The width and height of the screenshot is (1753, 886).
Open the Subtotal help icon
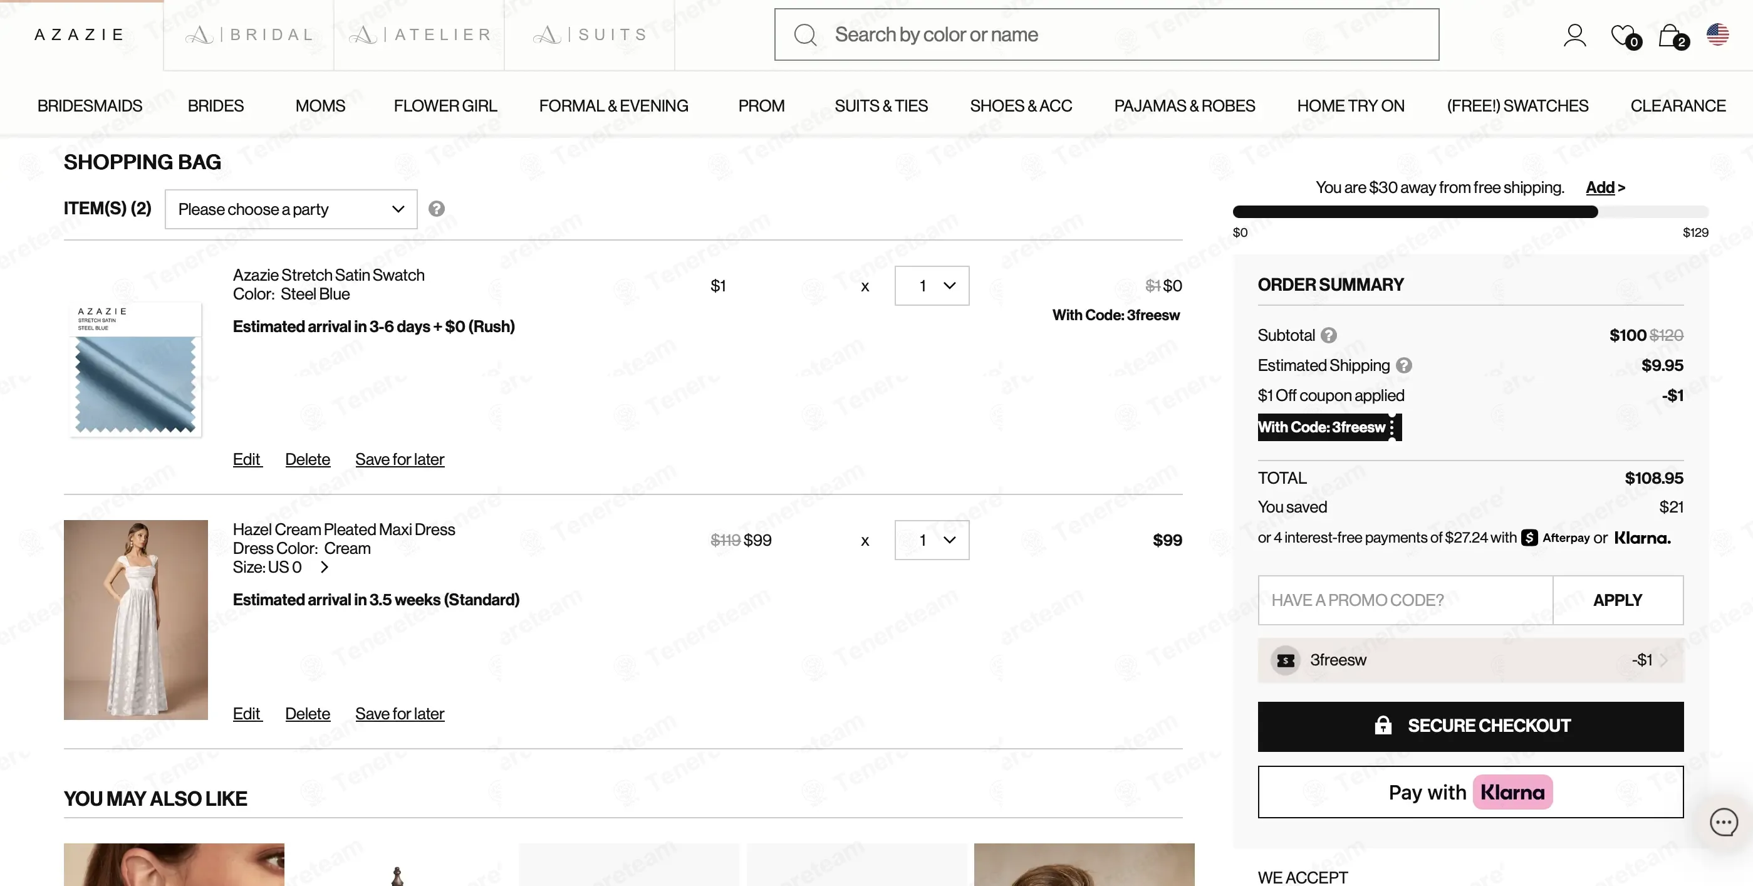1328,335
